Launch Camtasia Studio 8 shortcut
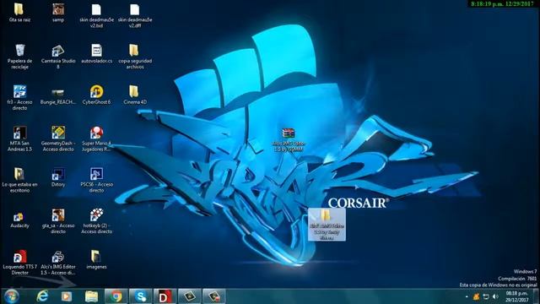 tap(58, 57)
